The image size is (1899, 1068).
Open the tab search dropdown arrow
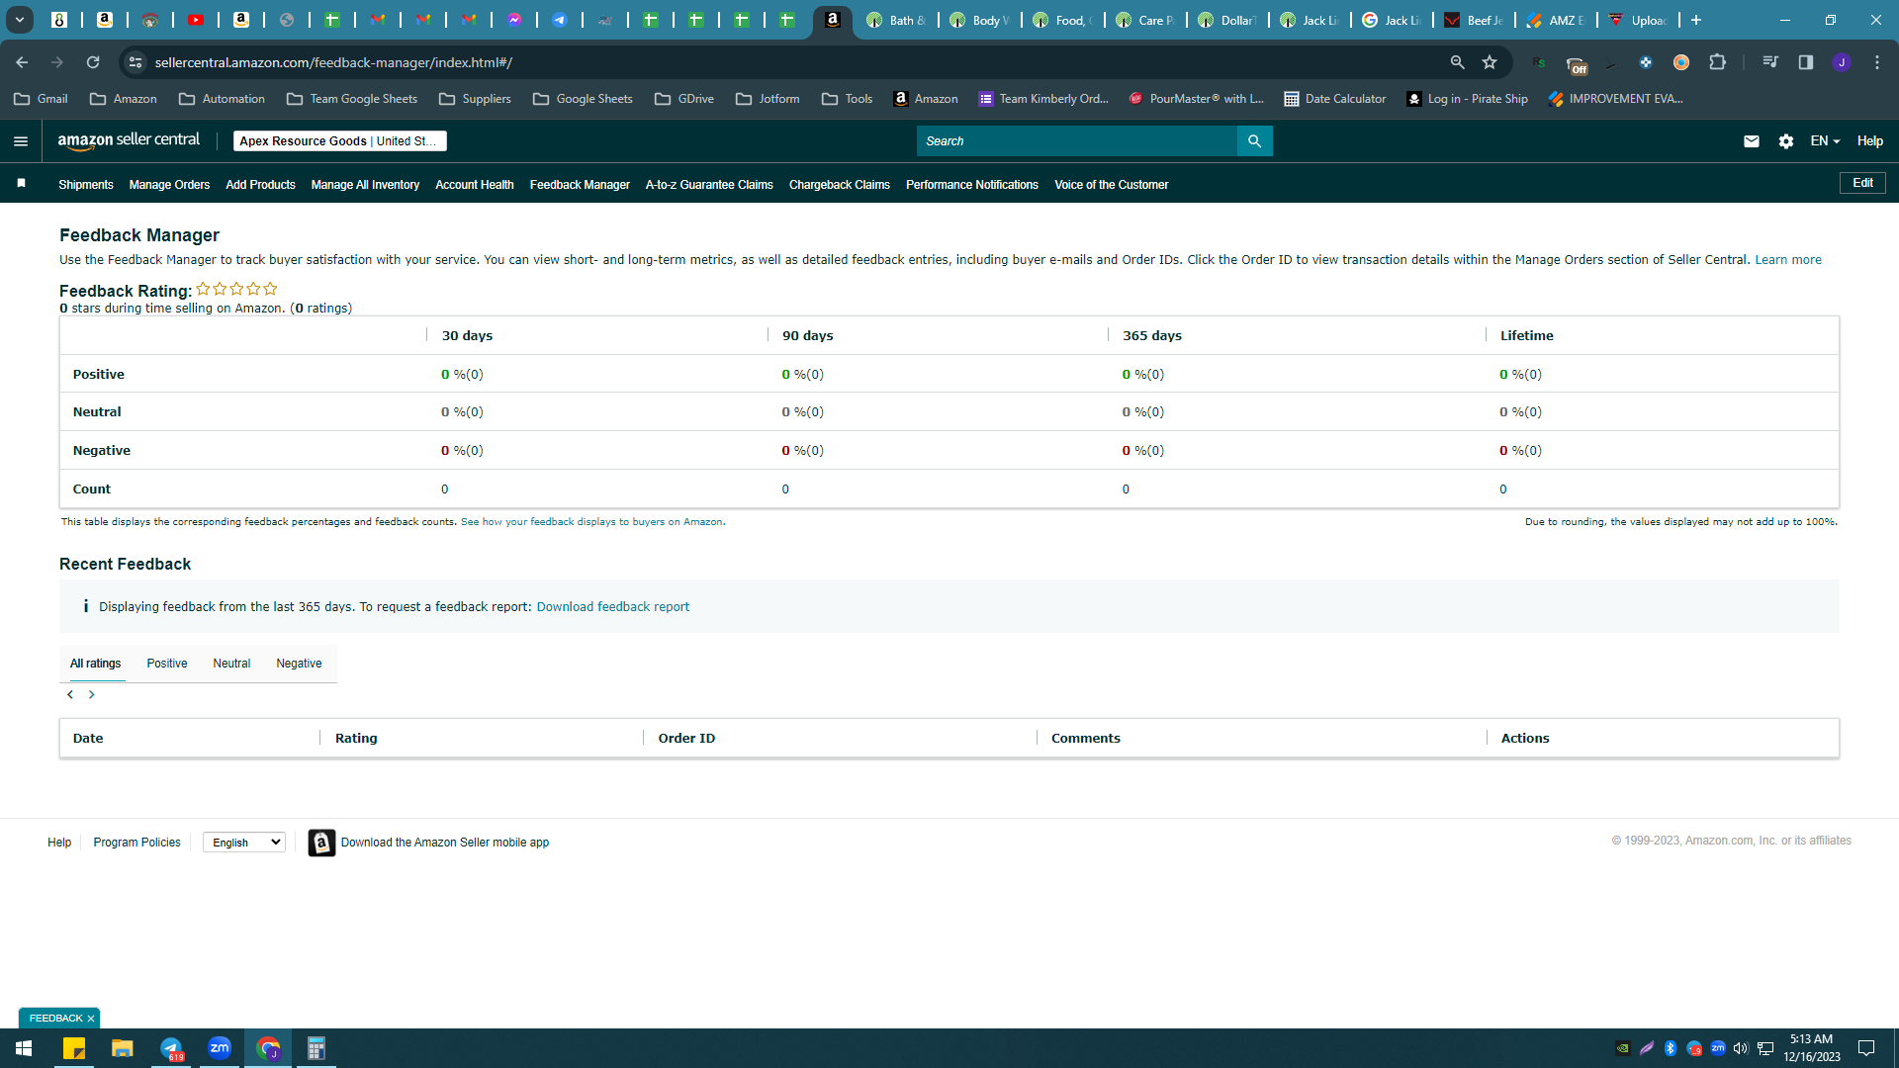tap(20, 20)
